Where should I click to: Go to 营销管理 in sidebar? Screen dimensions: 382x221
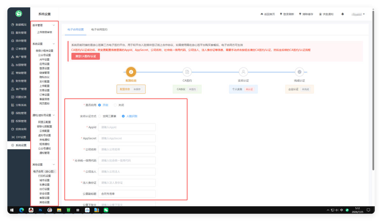coord(19,73)
